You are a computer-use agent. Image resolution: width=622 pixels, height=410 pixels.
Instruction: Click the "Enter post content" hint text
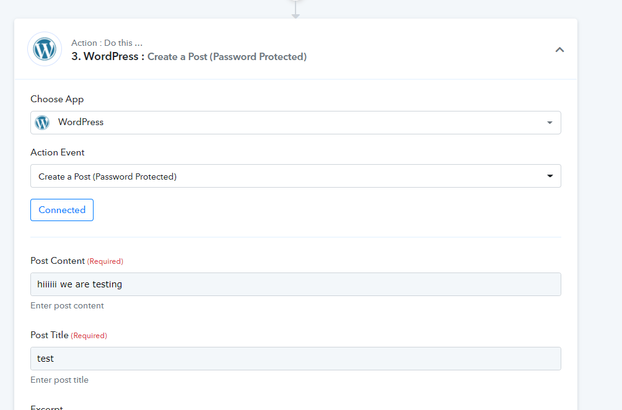coord(67,305)
